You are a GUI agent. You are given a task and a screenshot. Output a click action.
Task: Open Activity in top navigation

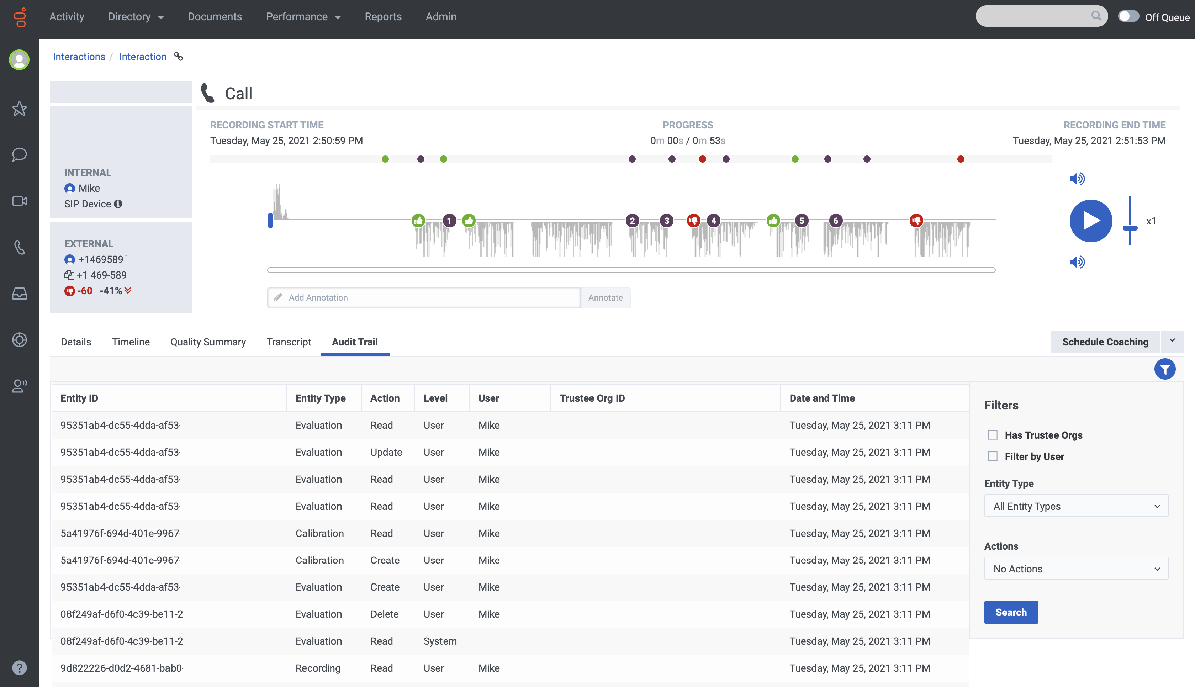(x=67, y=16)
